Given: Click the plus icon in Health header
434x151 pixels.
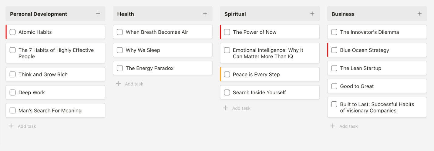Looking at the screenshot, I should click(x=205, y=14).
